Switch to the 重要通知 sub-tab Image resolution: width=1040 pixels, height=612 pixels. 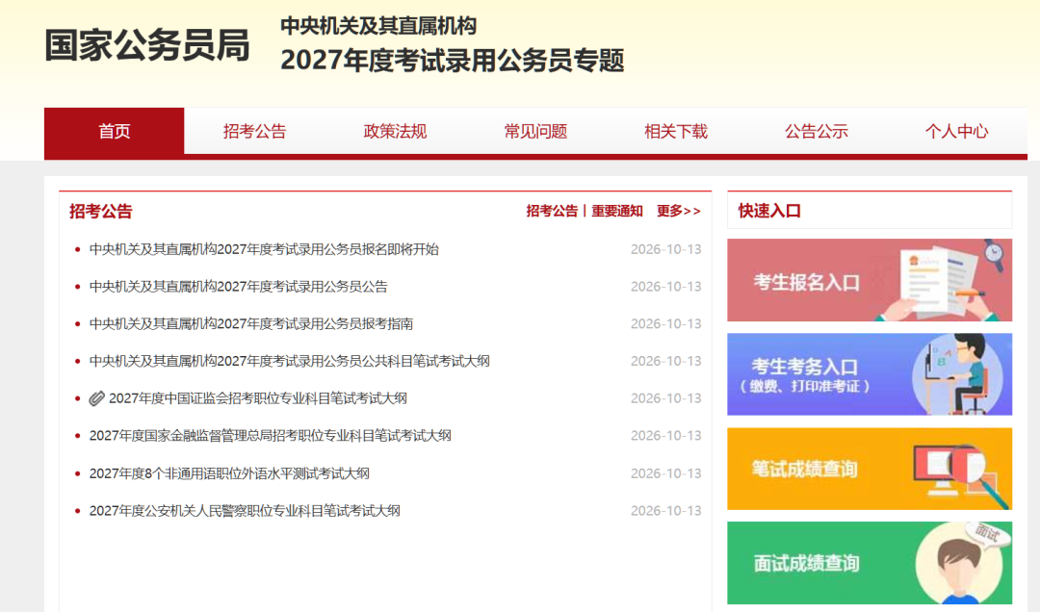(617, 211)
